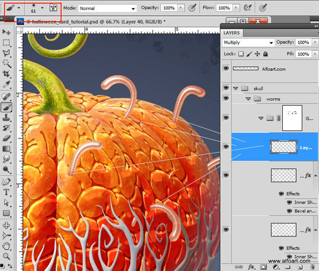Select the Crop tool

pyautogui.click(x=6, y=74)
